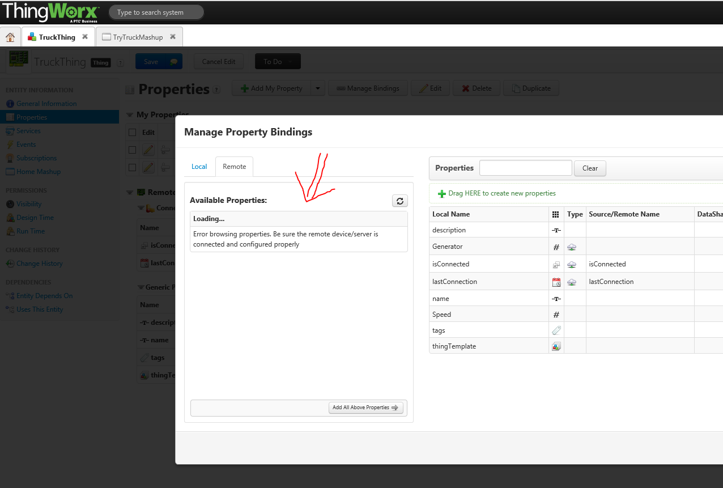The height and width of the screenshot is (488, 723).
Task: Click the isConnected boolean type icon
Action: coord(556,264)
